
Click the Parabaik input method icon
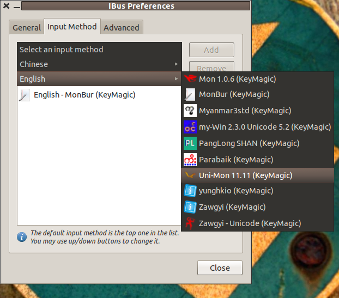pos(190,160)
